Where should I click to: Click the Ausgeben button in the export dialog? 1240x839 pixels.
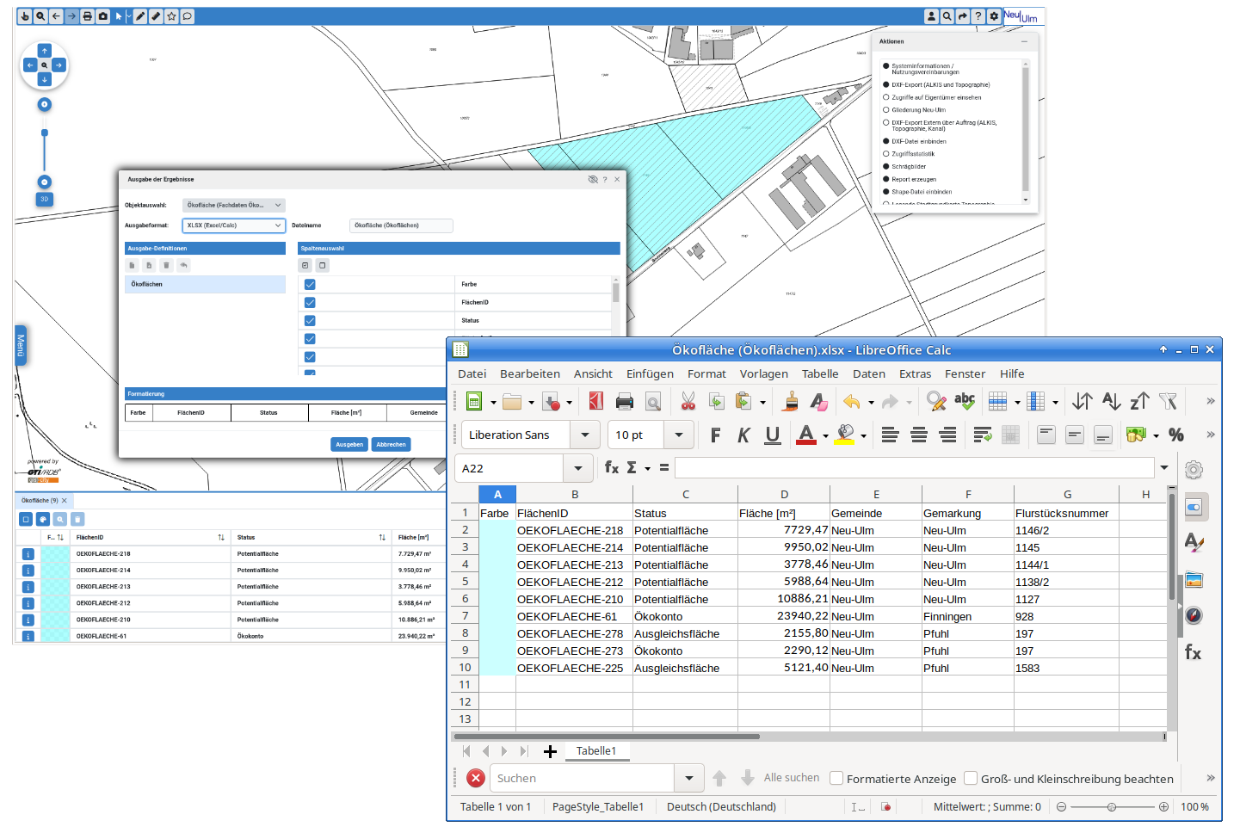(349, 444)
